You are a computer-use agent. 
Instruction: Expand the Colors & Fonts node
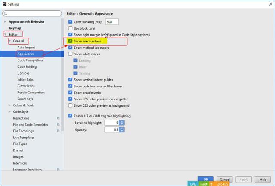[x=9, y=105]
